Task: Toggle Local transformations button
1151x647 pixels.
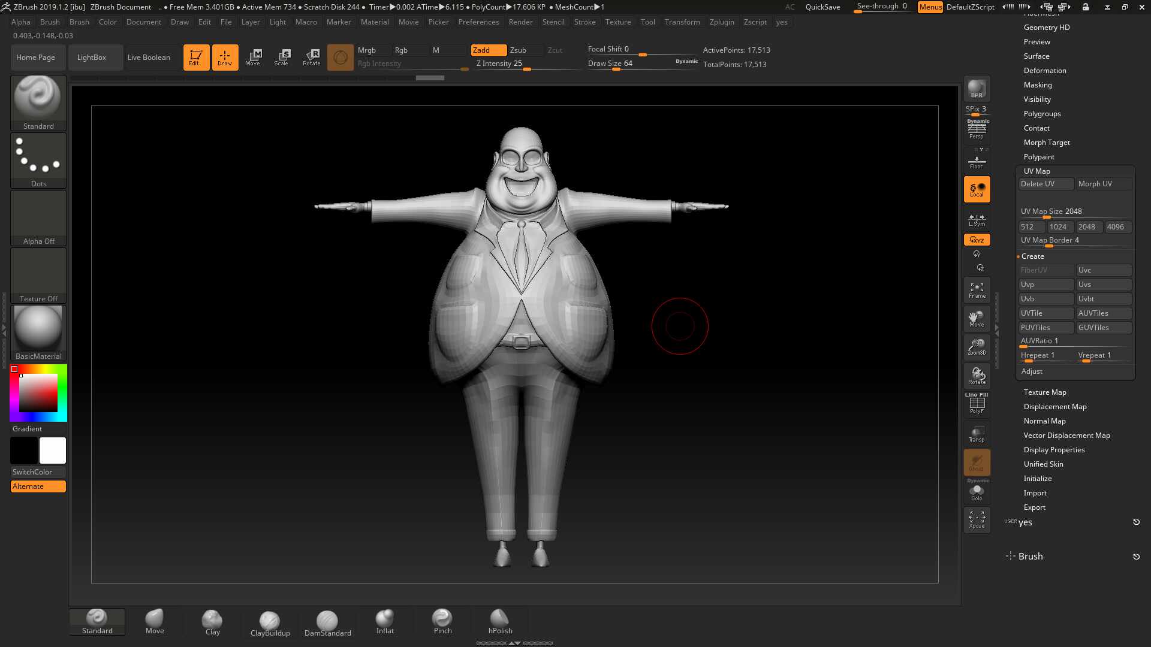Action: tap(977, 189)
